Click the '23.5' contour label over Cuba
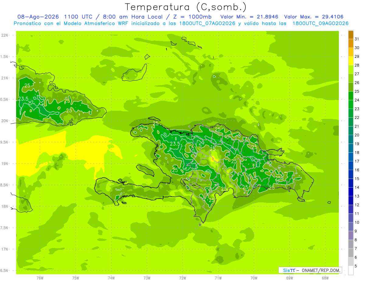This screenshot has width=365, height=282. pyautogui.click(x=23, y=99)
